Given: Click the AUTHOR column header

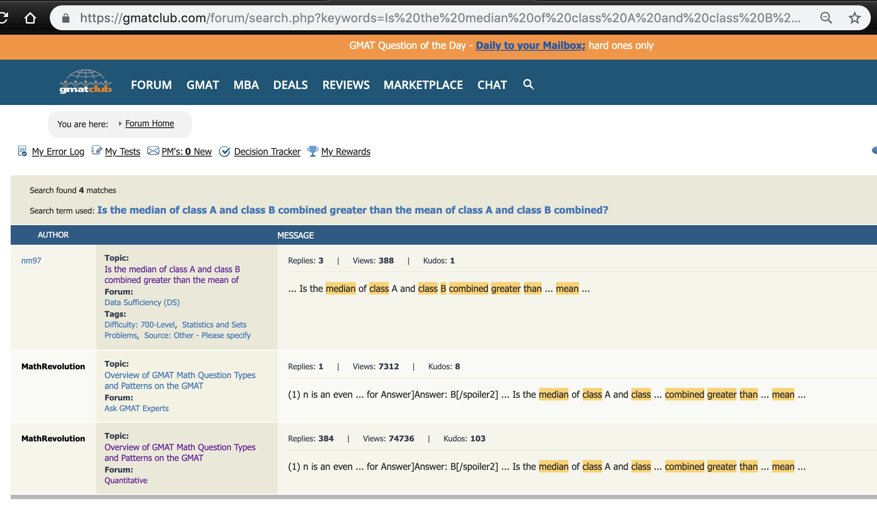Looking at the screenshot, I should (x=53, y=235).
